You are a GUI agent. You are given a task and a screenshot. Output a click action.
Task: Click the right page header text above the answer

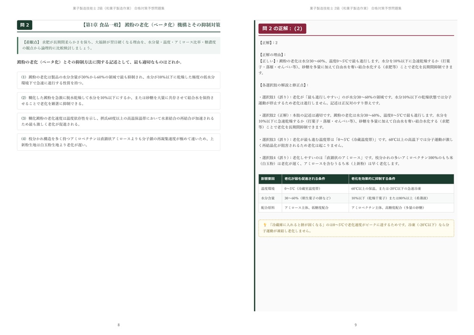point(355,8)
